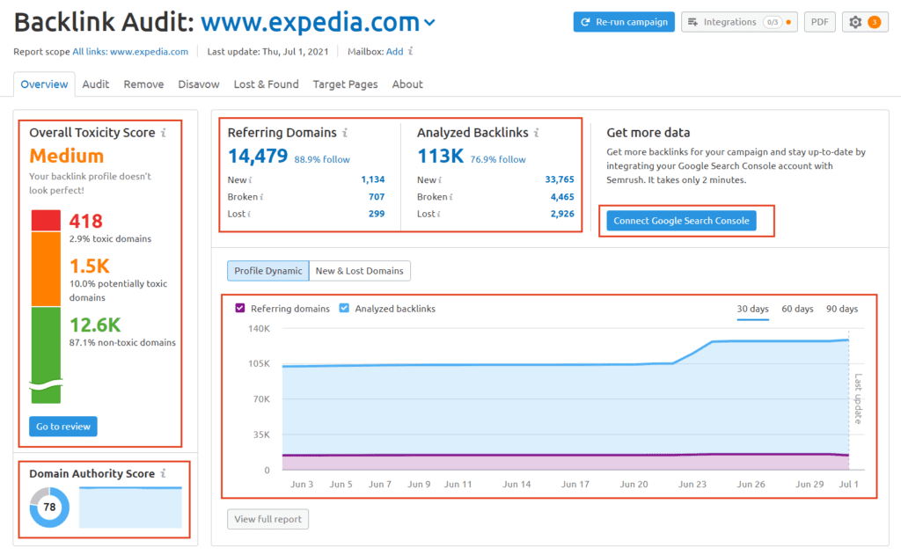Open the Lost & Found tab
This screenshot has width=901, height=555.
point(266,84)
